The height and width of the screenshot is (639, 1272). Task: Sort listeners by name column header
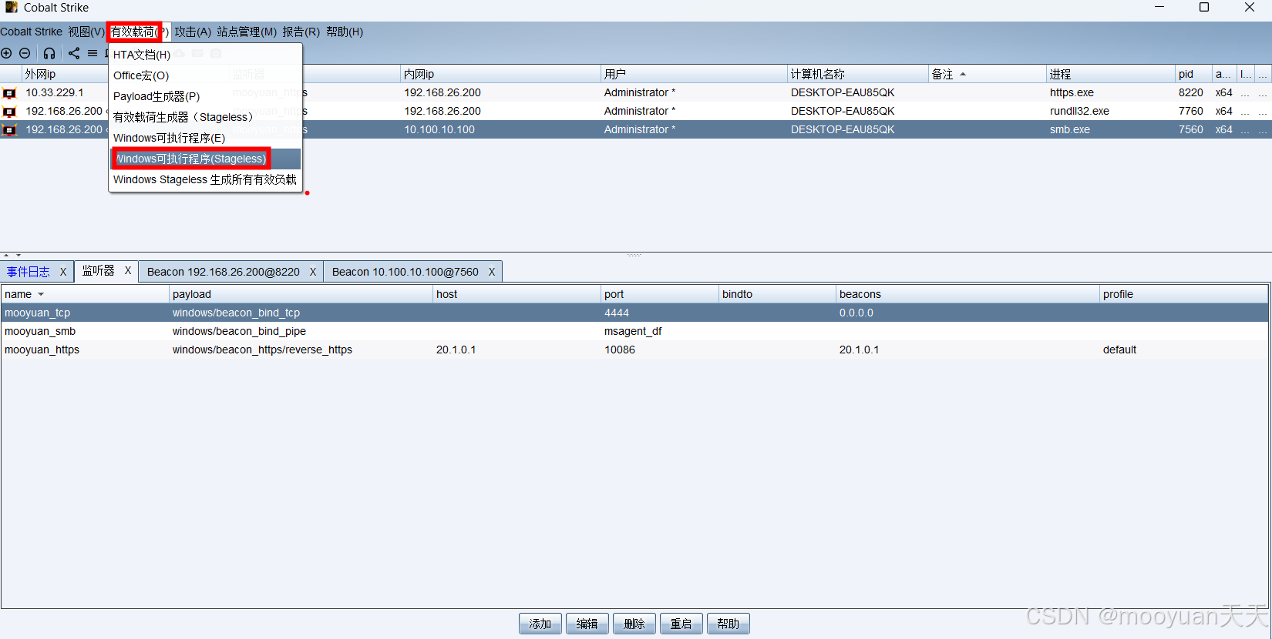point(85,294)
